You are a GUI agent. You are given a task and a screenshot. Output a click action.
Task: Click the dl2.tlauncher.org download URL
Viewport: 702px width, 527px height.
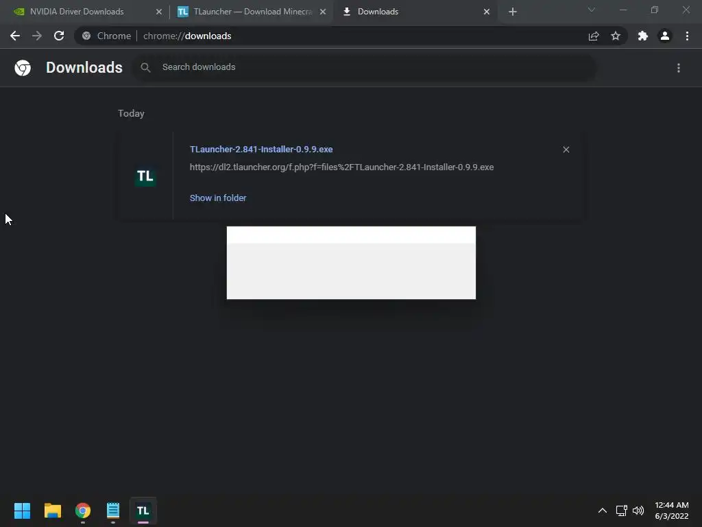(x=341, y=167)
